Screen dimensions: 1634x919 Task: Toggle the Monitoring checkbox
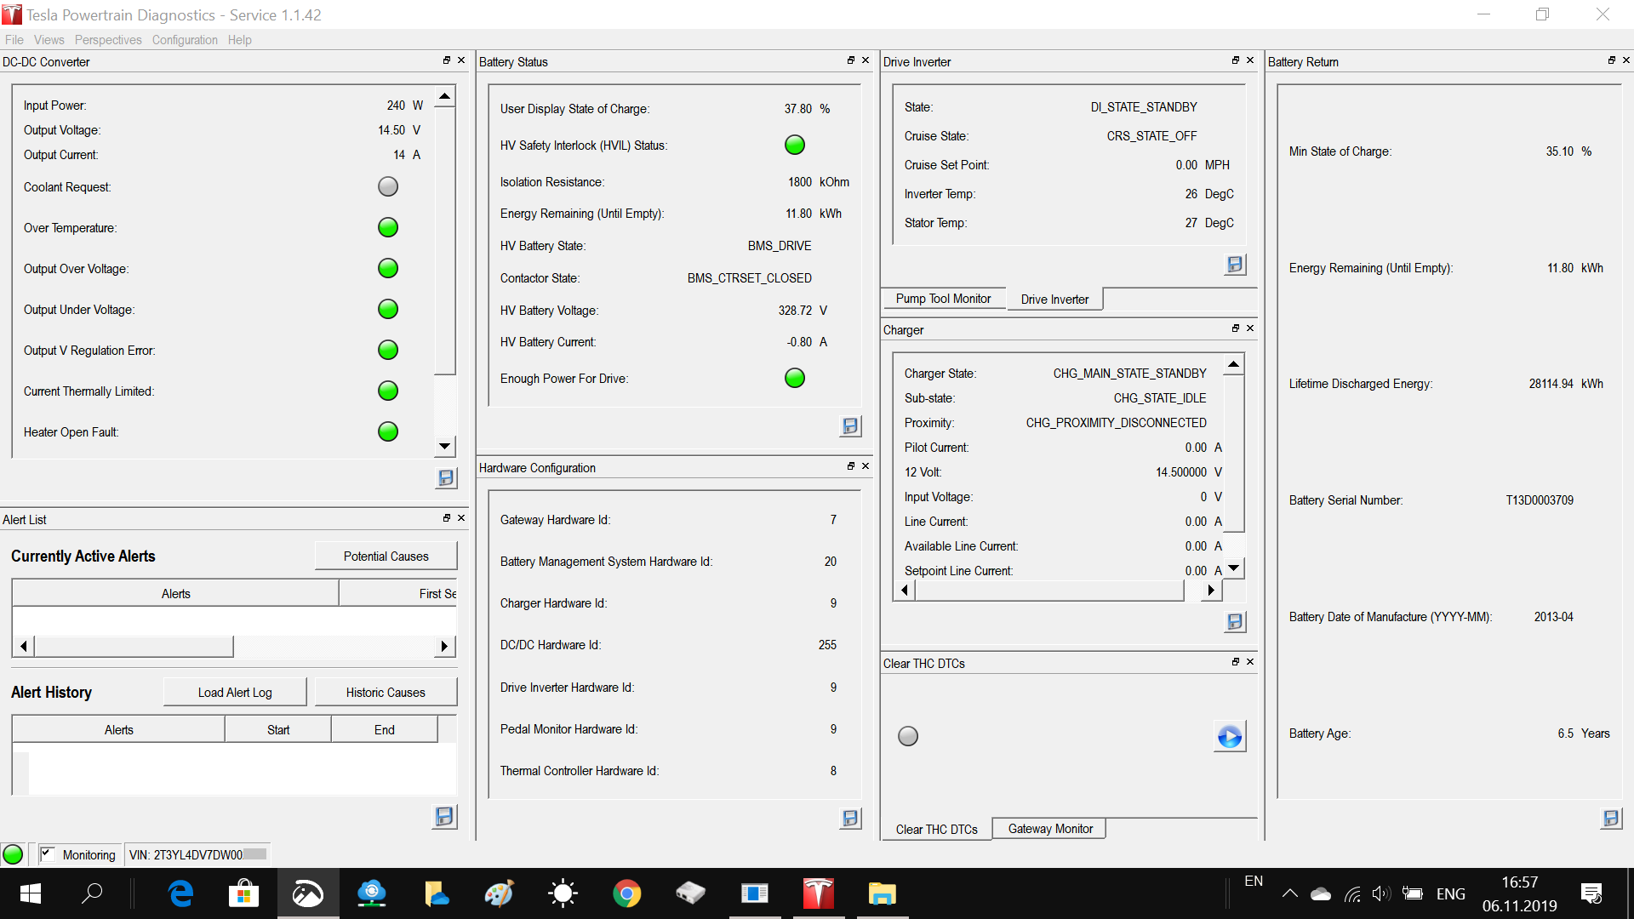47,853
